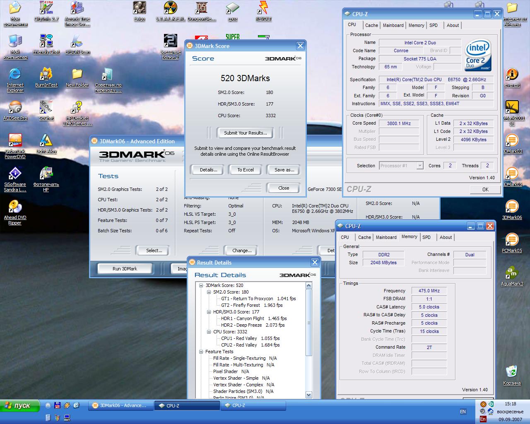Click the Result Details scroll up arrow
The height and width of the screenshot is (424, 530).
click(308, 286)
